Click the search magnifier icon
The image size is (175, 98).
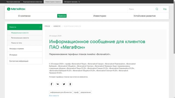point(157,9)
